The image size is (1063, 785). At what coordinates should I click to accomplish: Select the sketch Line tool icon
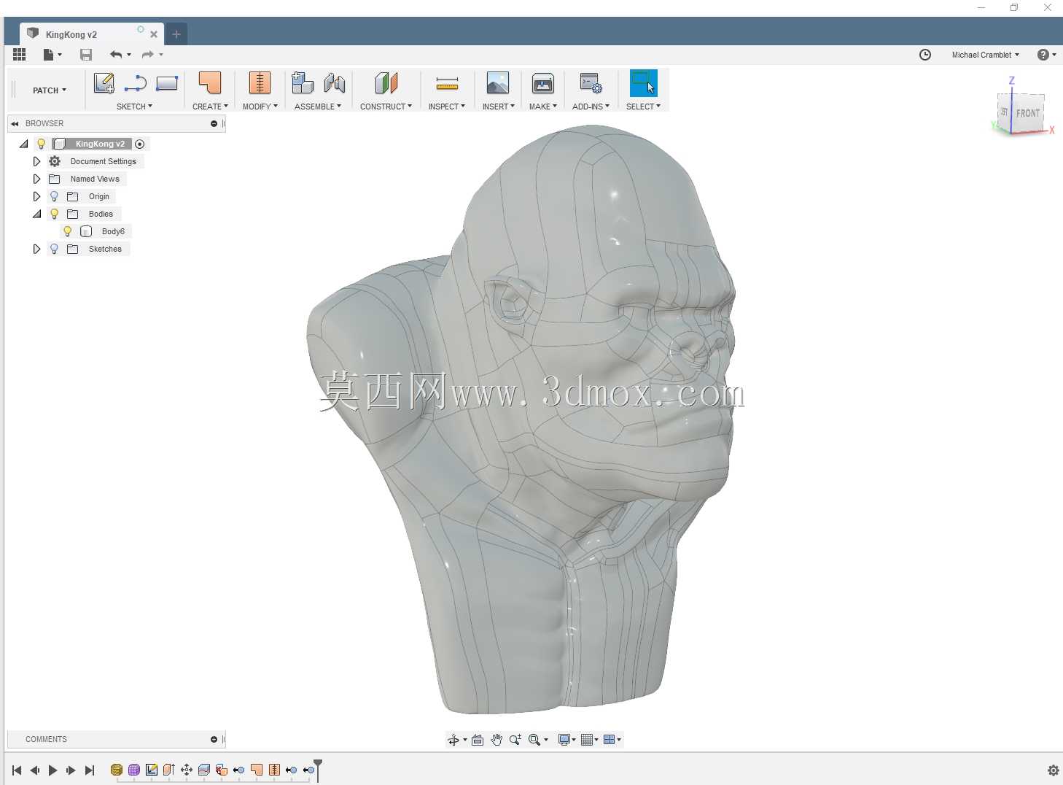(x=136, y=84)
